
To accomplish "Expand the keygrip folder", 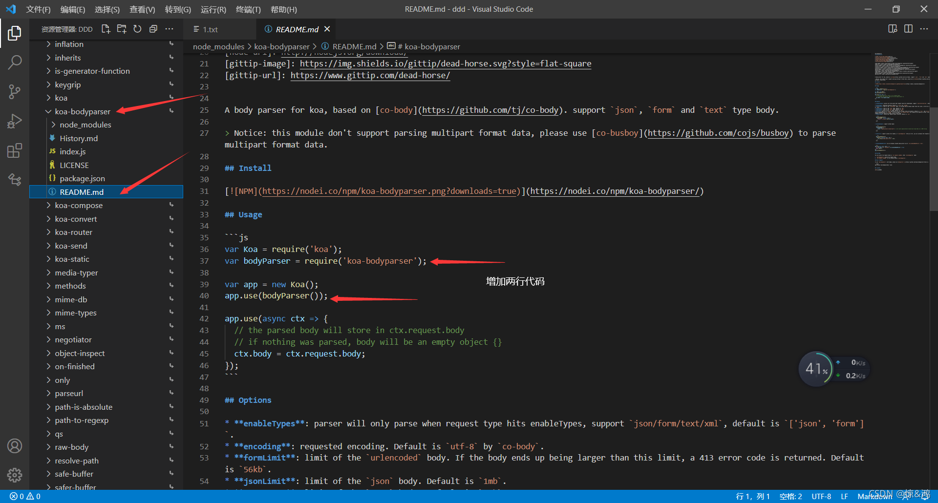I will [107, 84].
